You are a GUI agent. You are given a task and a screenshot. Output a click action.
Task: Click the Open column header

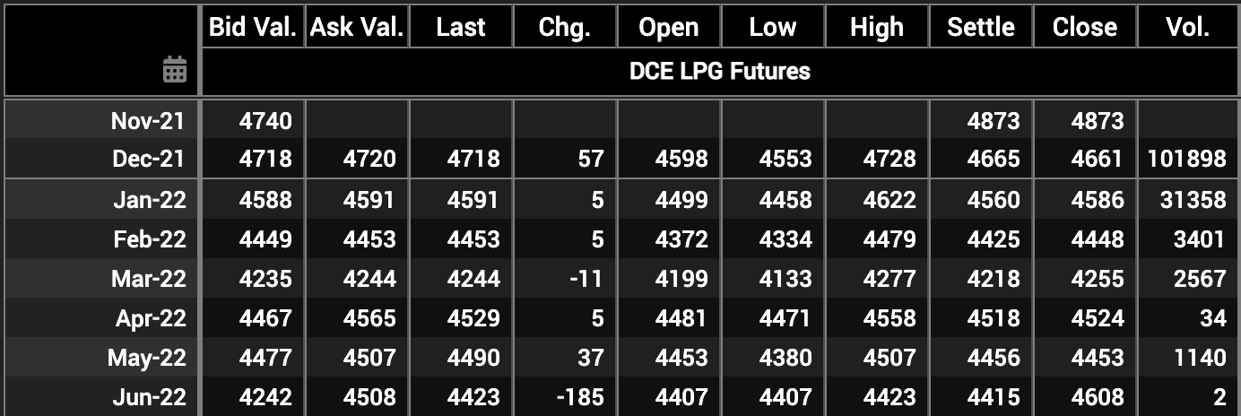tap(669, 27)
